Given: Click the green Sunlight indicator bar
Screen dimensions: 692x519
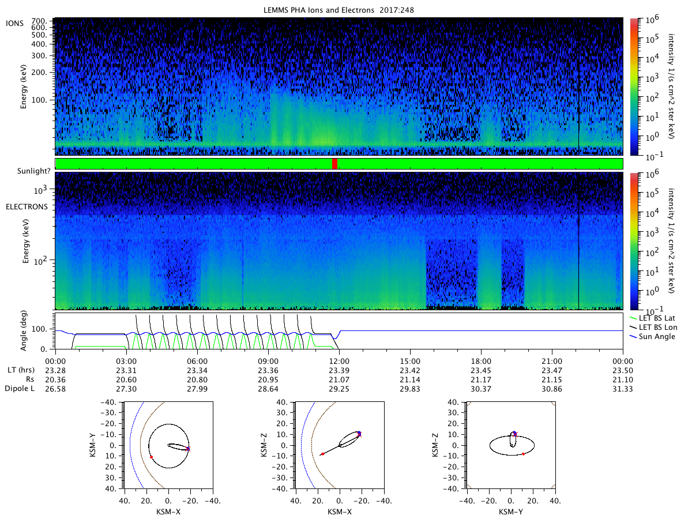Looking at the screenshot, I should click(x=339, y=164).
